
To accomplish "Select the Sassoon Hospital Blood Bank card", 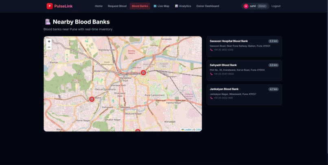I will click(x=244, y=47).
